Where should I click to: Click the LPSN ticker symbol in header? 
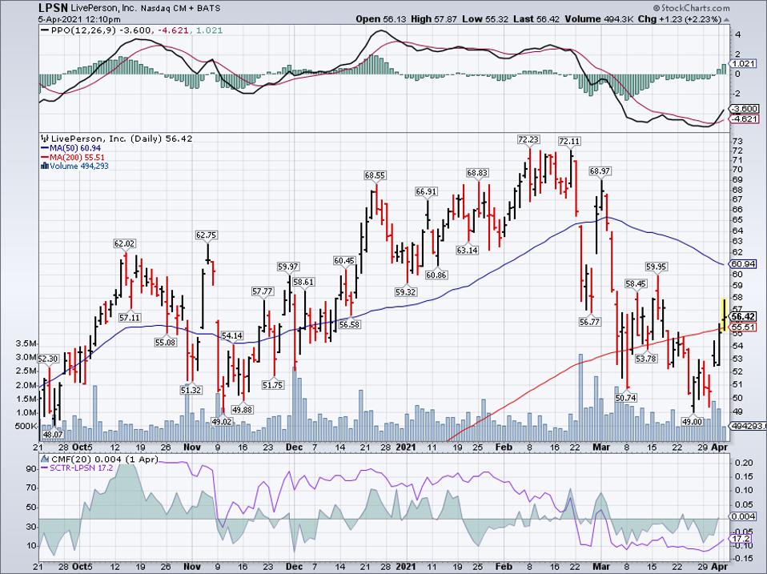(x=54, y=7)
